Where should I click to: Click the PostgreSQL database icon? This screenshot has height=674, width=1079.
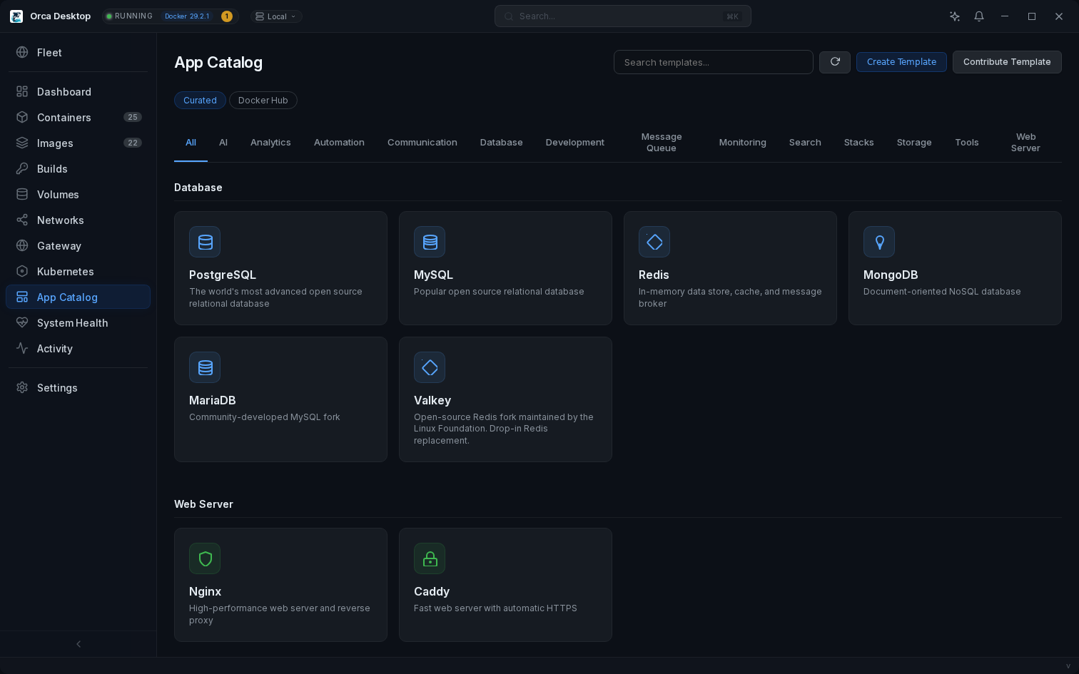pos(205,242)
